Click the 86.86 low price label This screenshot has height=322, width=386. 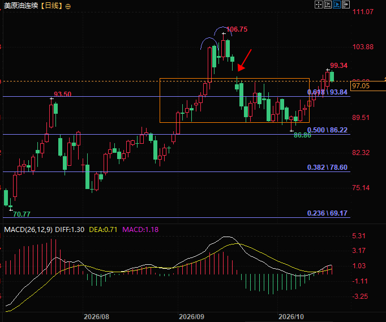tap(302, 135)
